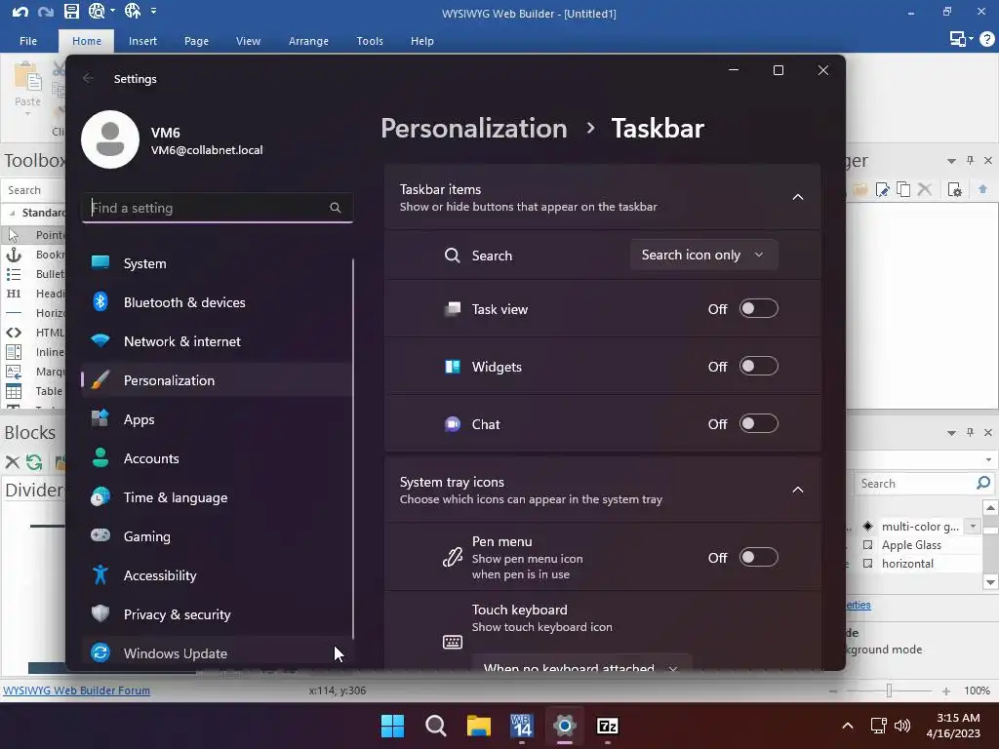999x749 pixels.
Task: Open the File menu in Web Builder
Action: pos(28,41)
